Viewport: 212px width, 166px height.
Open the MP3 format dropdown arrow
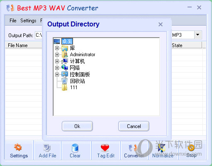[198, 35]
